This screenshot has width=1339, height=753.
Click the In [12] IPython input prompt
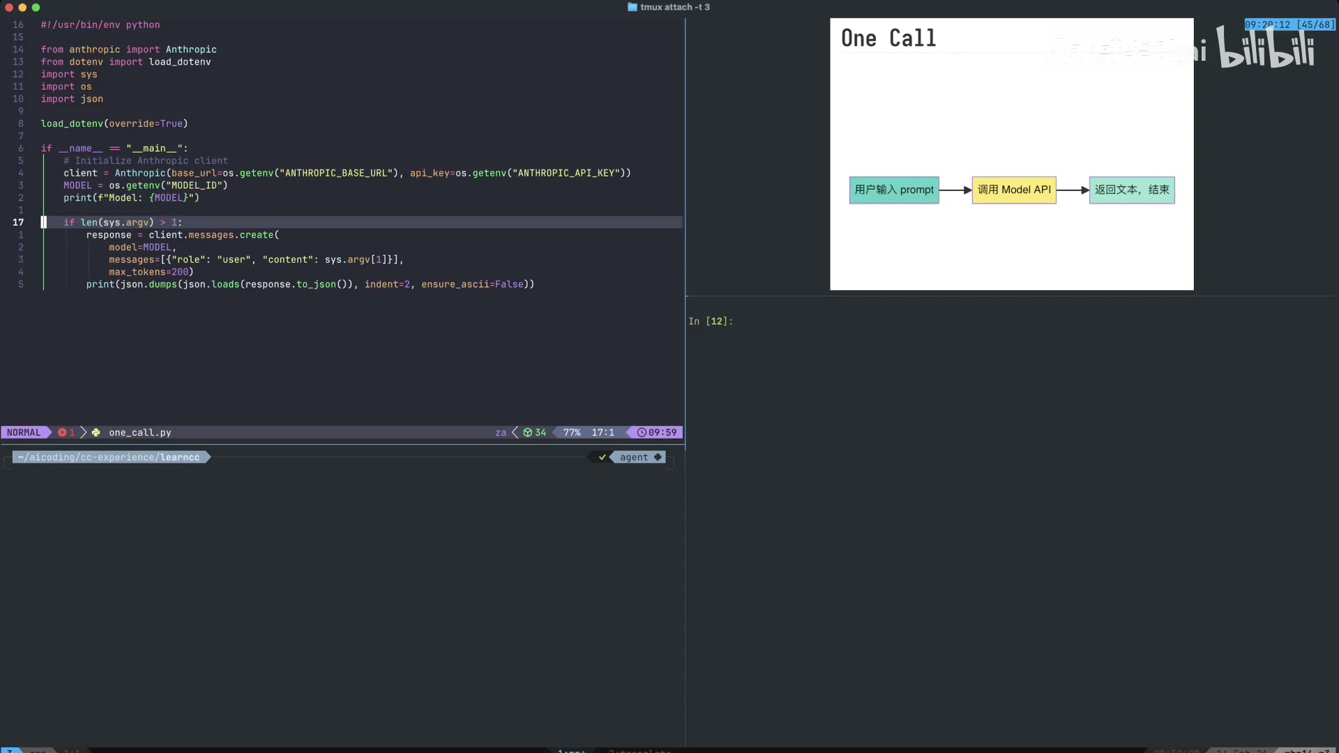(710, 321)
